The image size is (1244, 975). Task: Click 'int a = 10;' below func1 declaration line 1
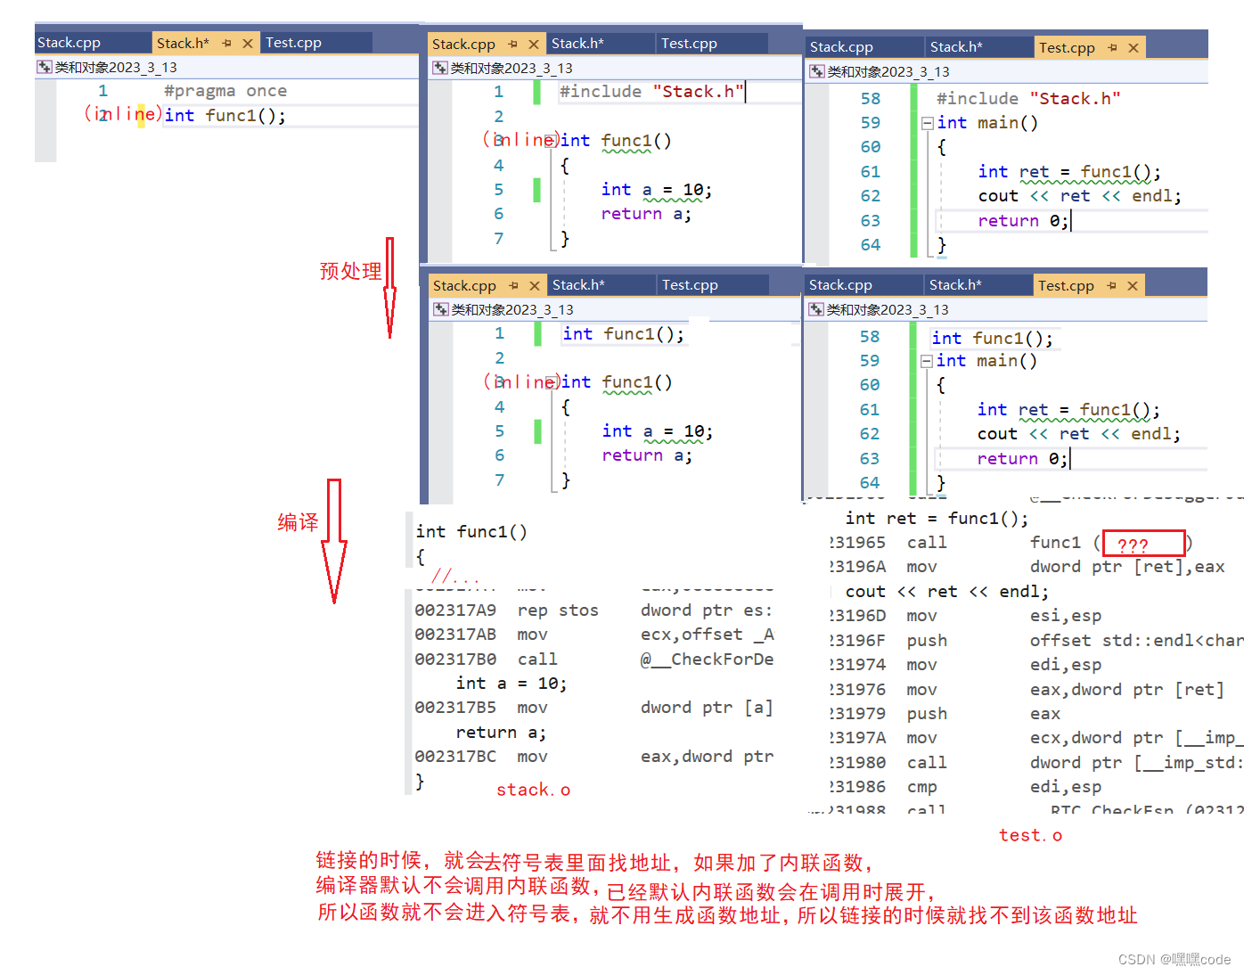[657, 431]
